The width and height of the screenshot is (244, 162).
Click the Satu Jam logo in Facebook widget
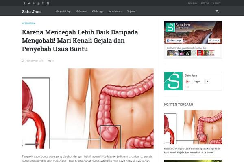(170, 28)
